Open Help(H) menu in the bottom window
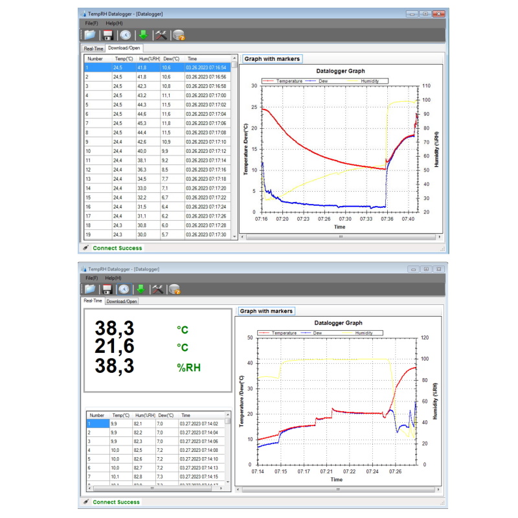 [x=114, y=278]
